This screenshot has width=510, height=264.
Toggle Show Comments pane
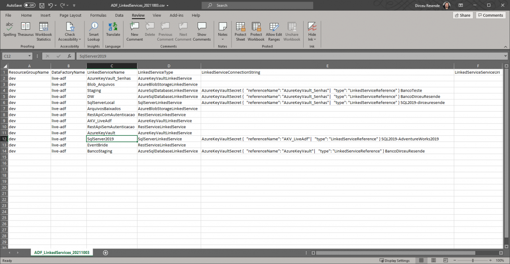click(x=202, y=31)
